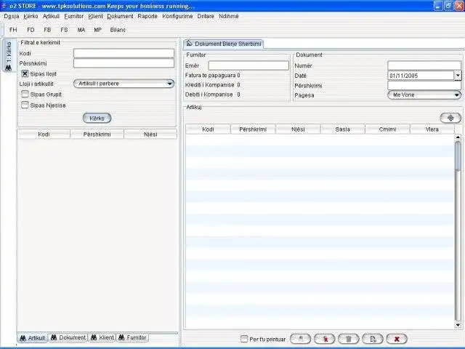Open the Artikull menu

coord(51,16)
